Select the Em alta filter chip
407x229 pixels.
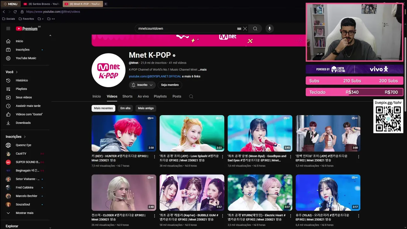point(125,108)
